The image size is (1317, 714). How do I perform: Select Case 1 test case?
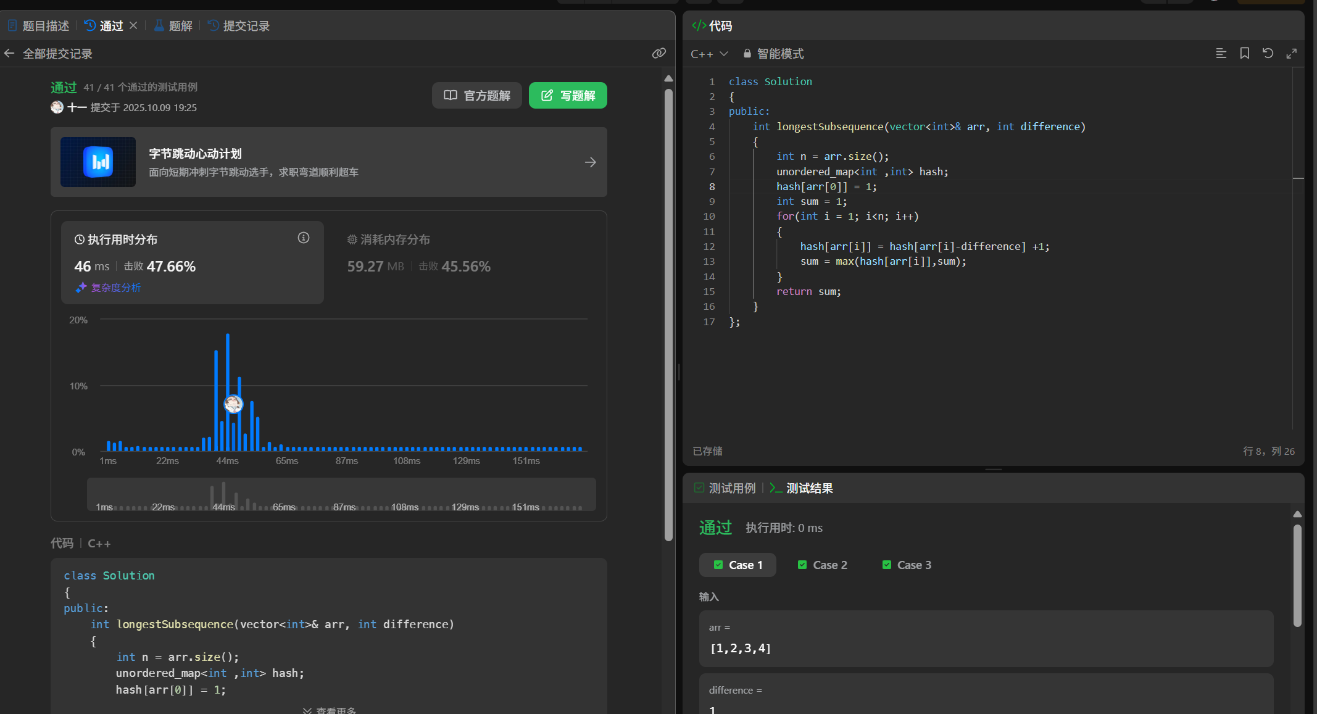737,565
